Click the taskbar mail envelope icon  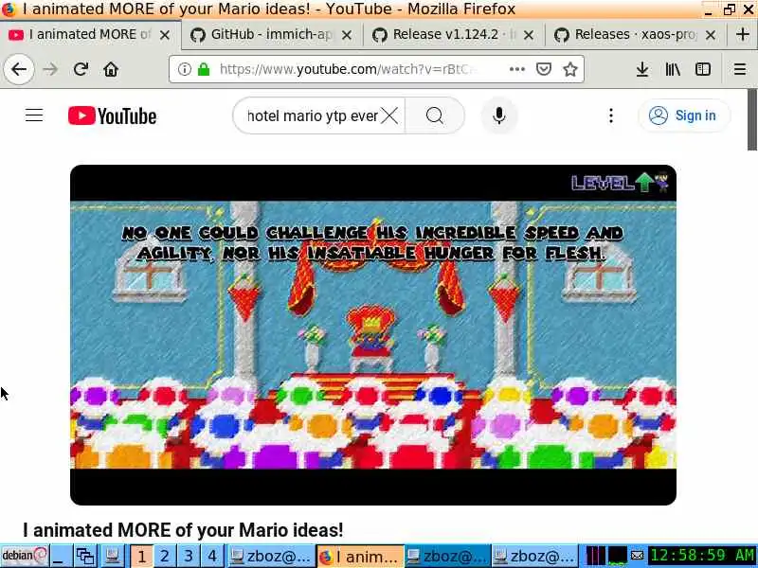pos(637,556)
